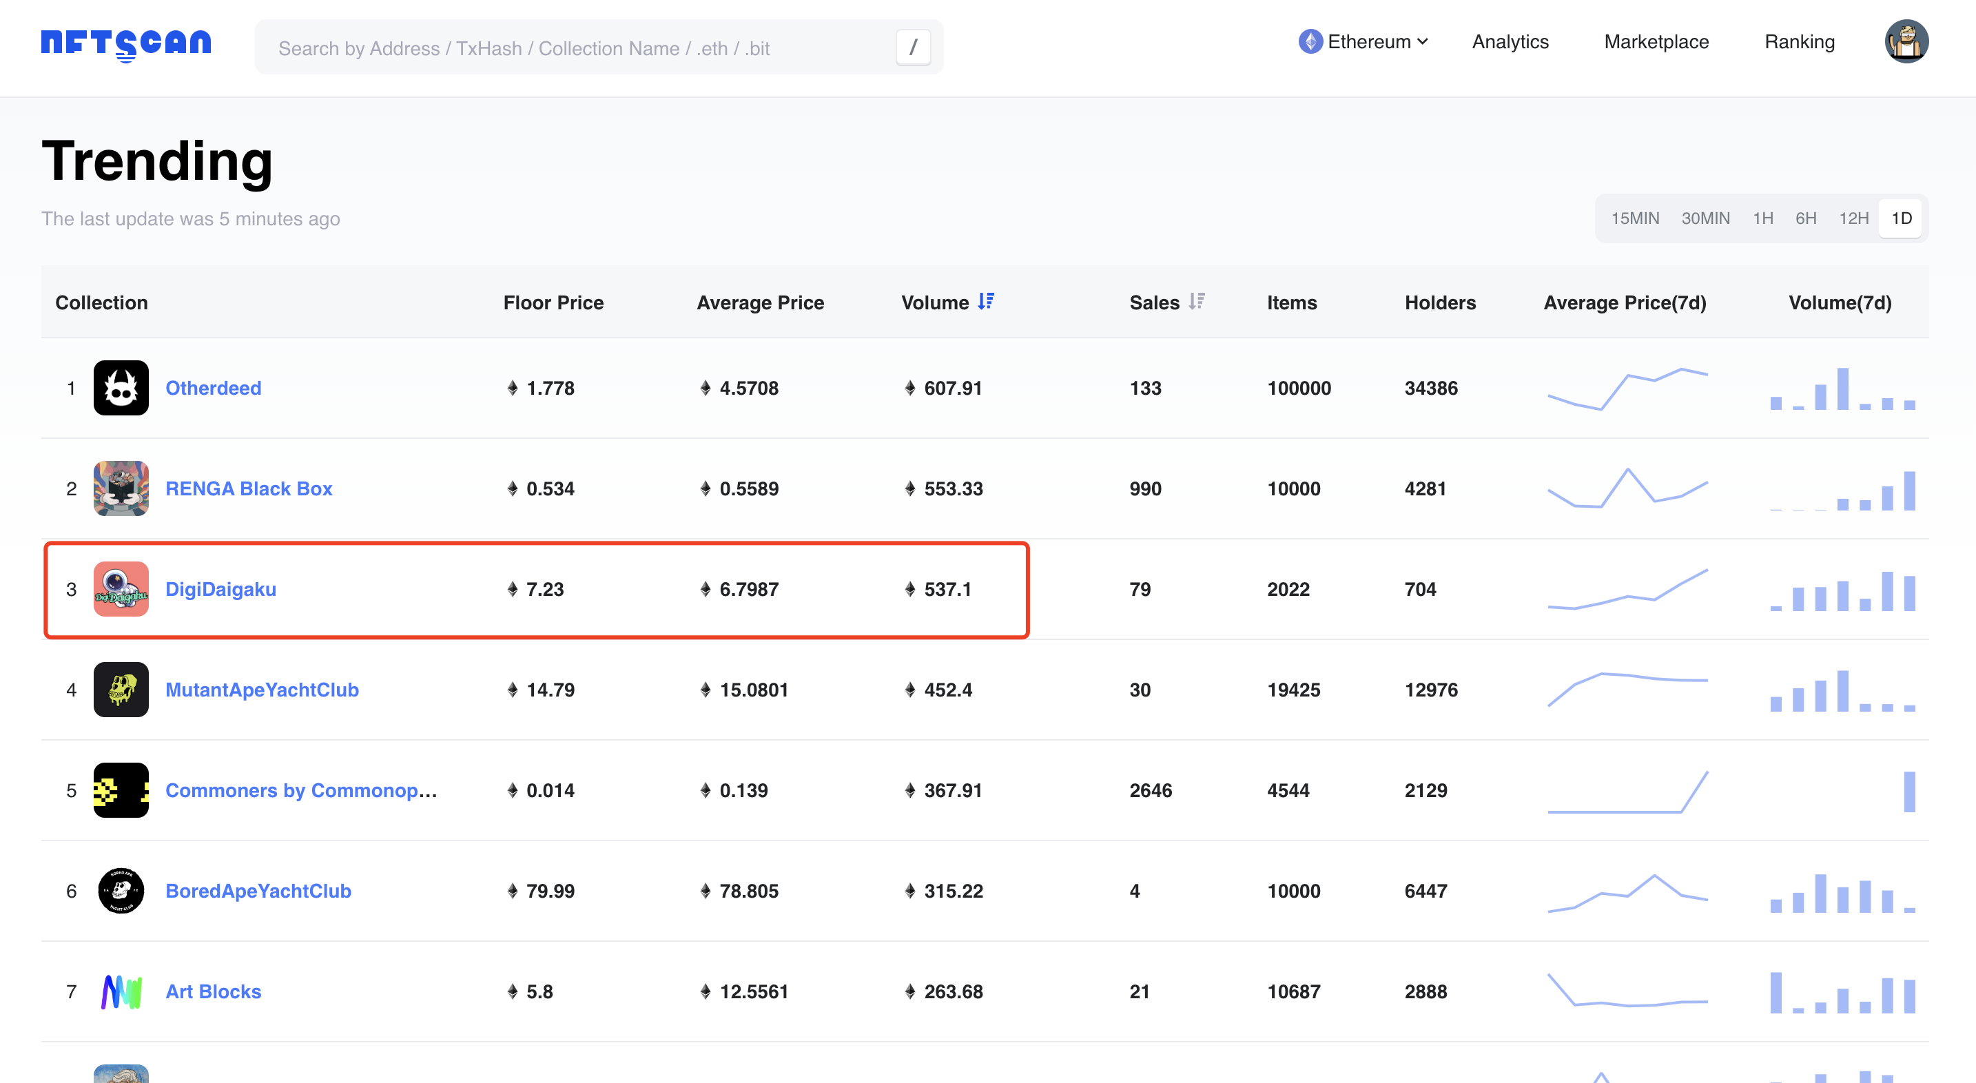
Task: Click the user profile avatar
Action: click(1908, 41)
